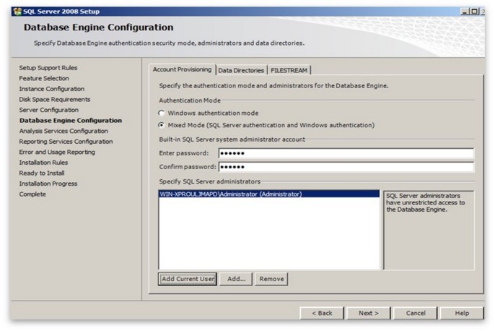Click Server Configuration step
Image resolution: width=495 pixels, height=331 pixels.
(48, 110)
